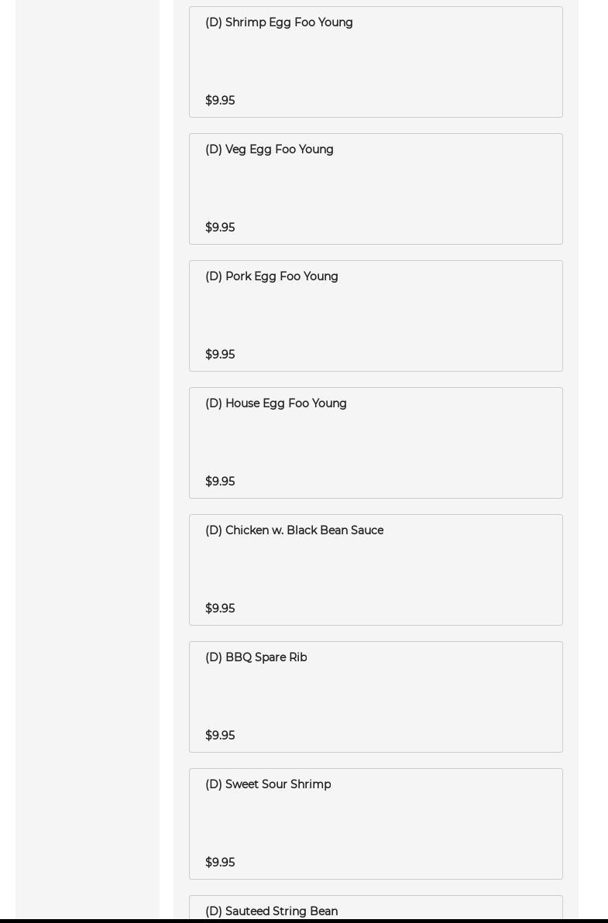Click the $9.95 price under BBQ Spare Rib
608x923 pixels.
coord(220,736)
